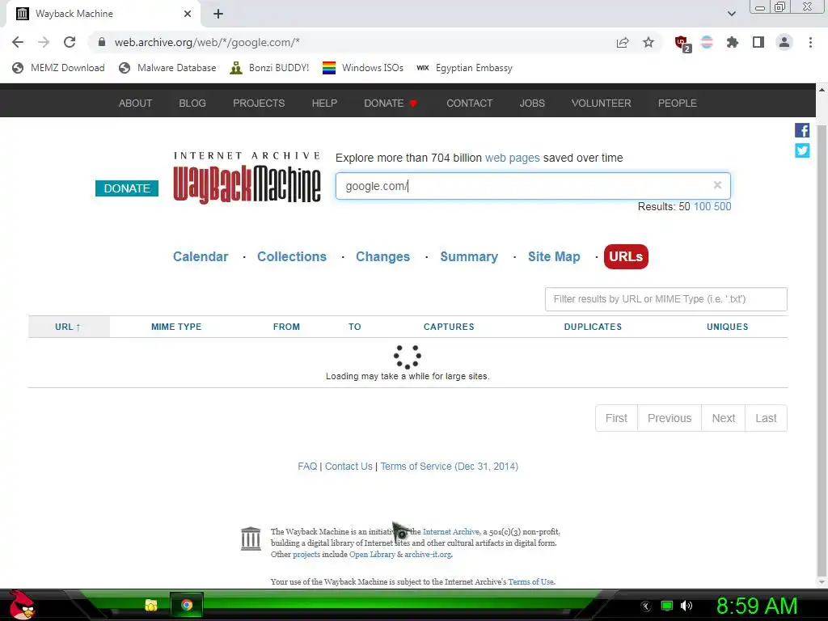Click the browser forward arrow
The width and height of the screenshot is (828, 621).
click(x=44, y=42)
